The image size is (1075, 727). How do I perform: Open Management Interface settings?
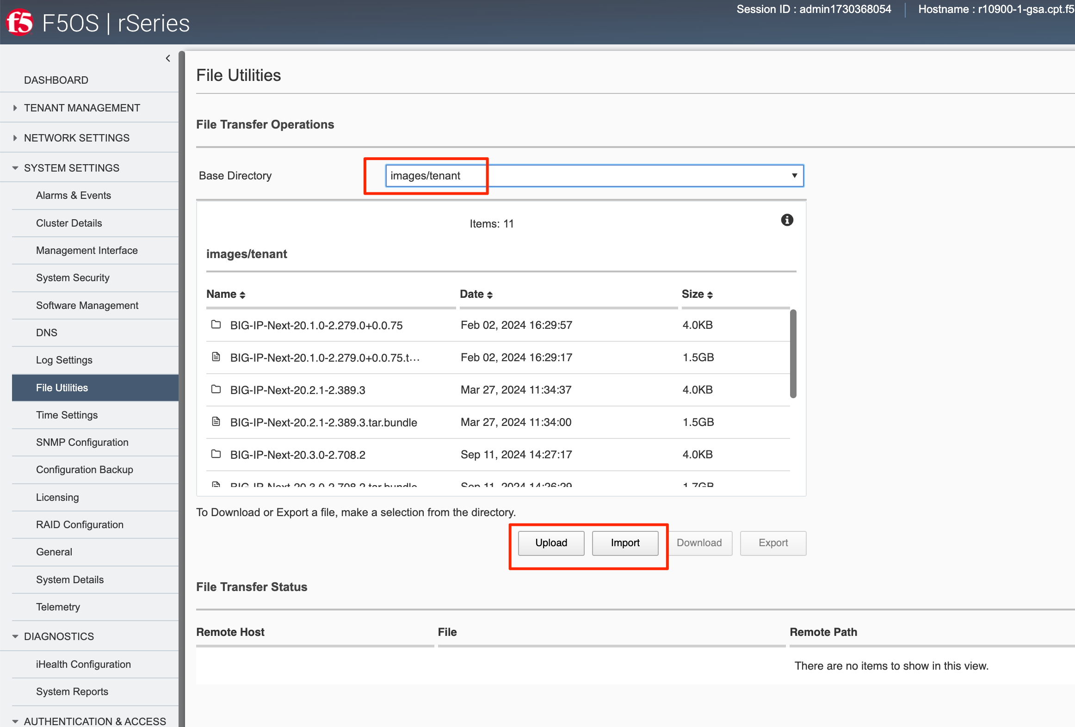coord(87,250)
